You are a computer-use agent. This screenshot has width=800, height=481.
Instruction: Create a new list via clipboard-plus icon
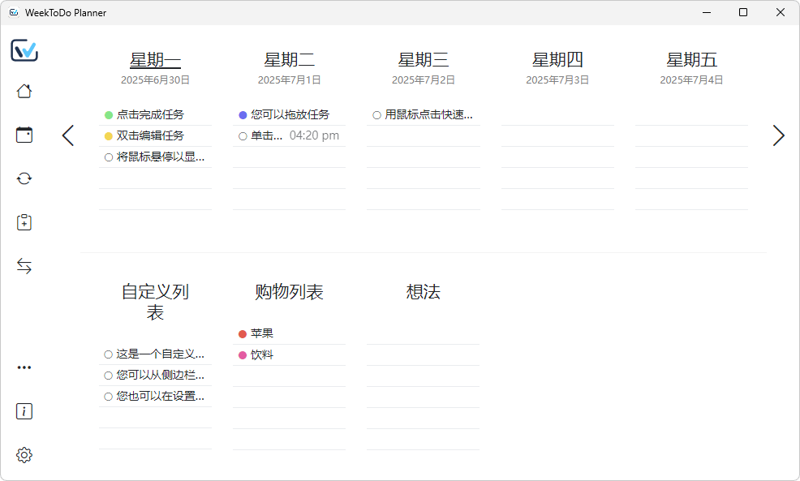tap(24, 222)
